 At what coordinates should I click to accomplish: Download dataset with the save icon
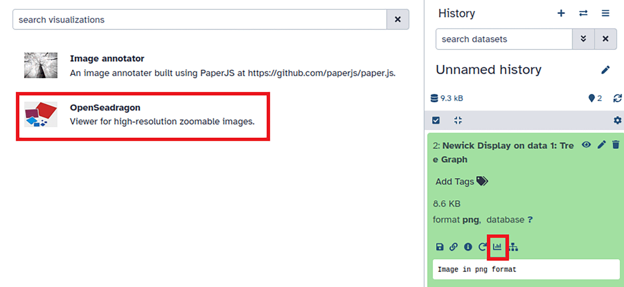[440, 247]
